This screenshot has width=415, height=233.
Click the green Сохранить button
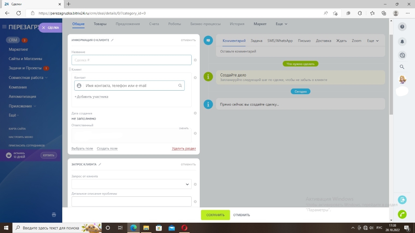(x=215, y=215)
